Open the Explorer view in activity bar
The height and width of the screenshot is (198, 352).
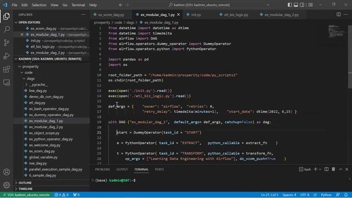click(7, 16)
